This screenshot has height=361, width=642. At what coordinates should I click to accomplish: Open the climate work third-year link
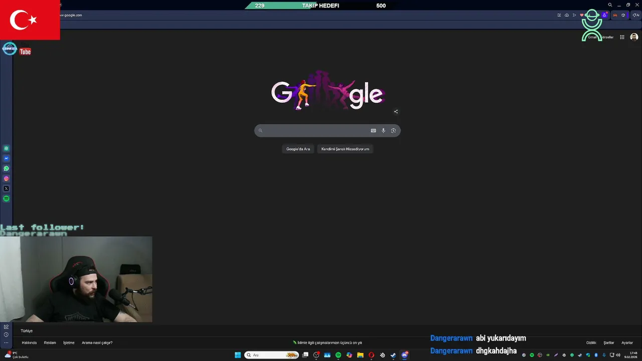[x=328, y=343]
